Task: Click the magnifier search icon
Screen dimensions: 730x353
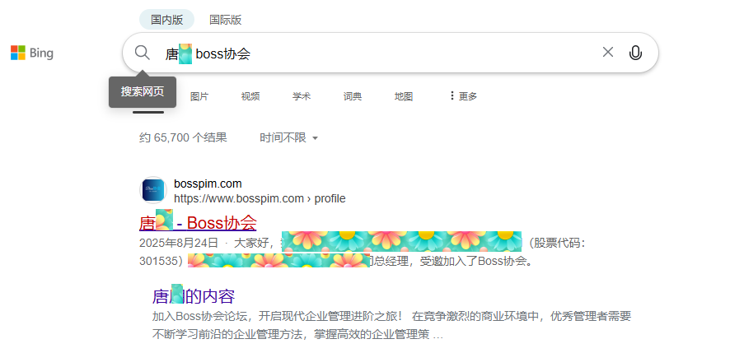Action: point(143,53)
